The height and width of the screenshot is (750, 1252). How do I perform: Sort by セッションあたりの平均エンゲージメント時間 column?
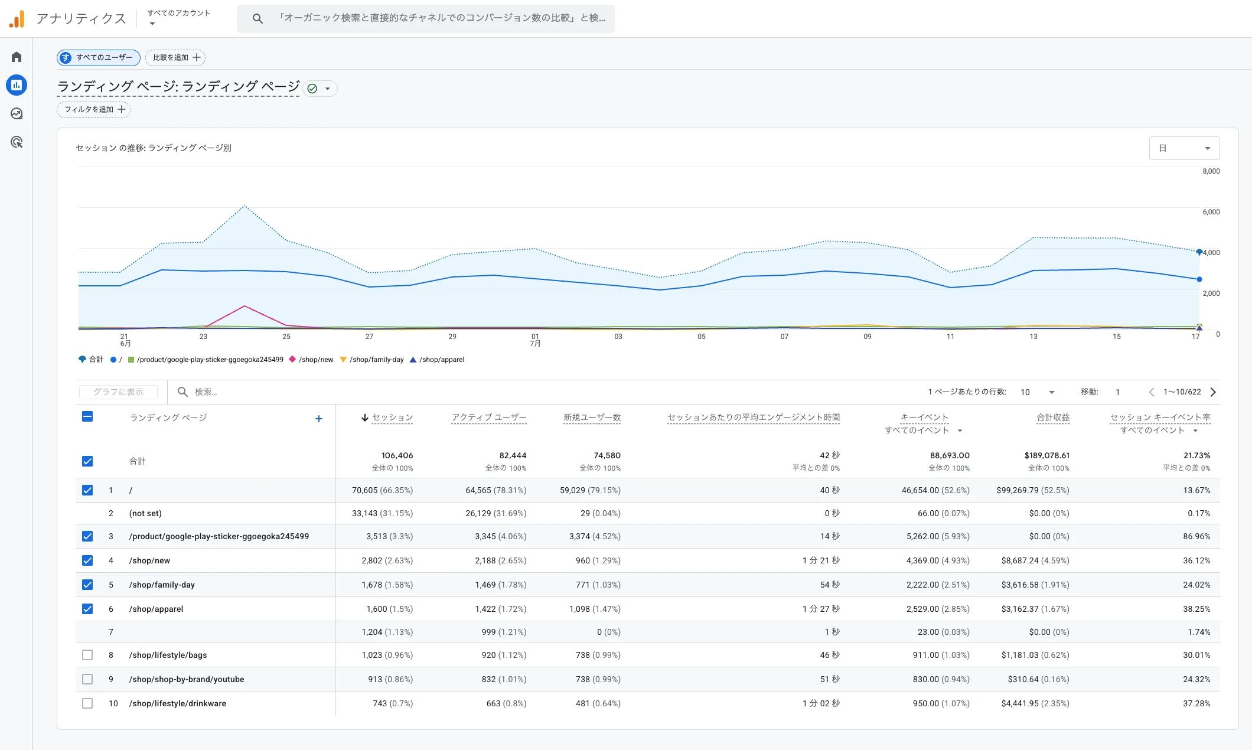tap(754, 418)
